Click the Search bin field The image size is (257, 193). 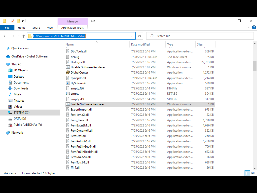point(200,36)
